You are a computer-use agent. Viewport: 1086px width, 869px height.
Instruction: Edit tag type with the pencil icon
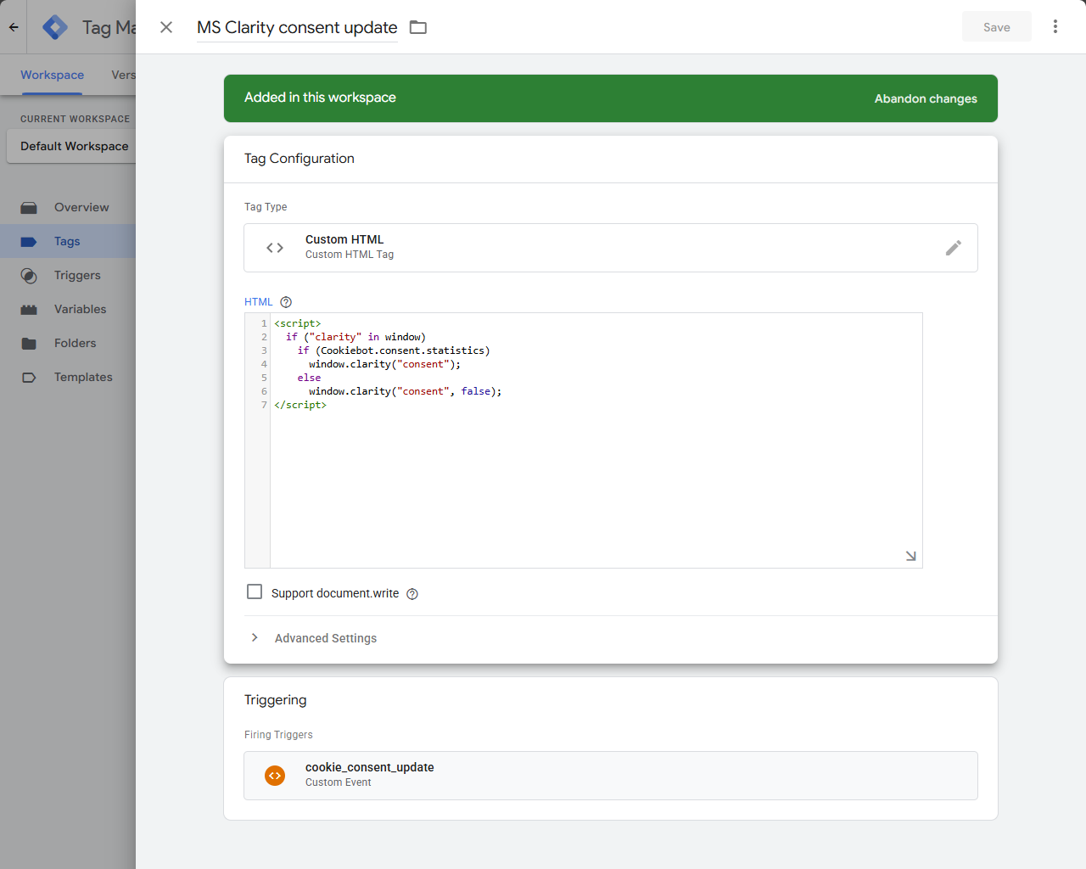coord(954,248)
